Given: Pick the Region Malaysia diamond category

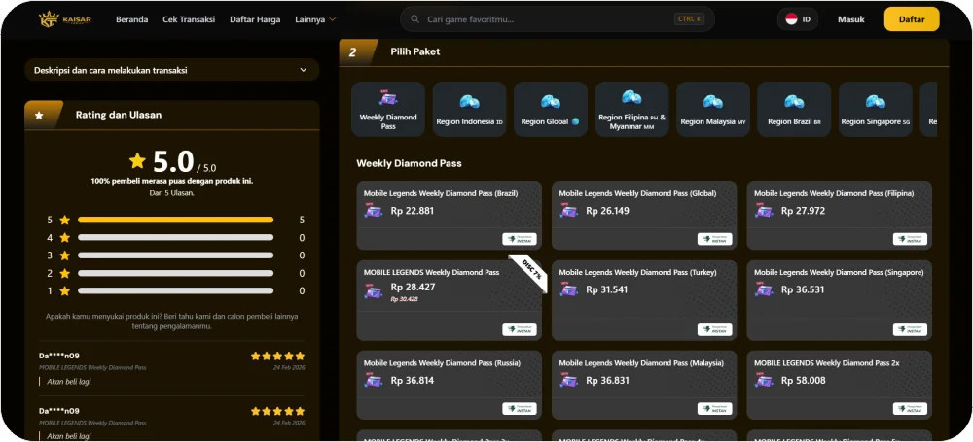Looking at the screenshot, I should click(x=712, y=101).
